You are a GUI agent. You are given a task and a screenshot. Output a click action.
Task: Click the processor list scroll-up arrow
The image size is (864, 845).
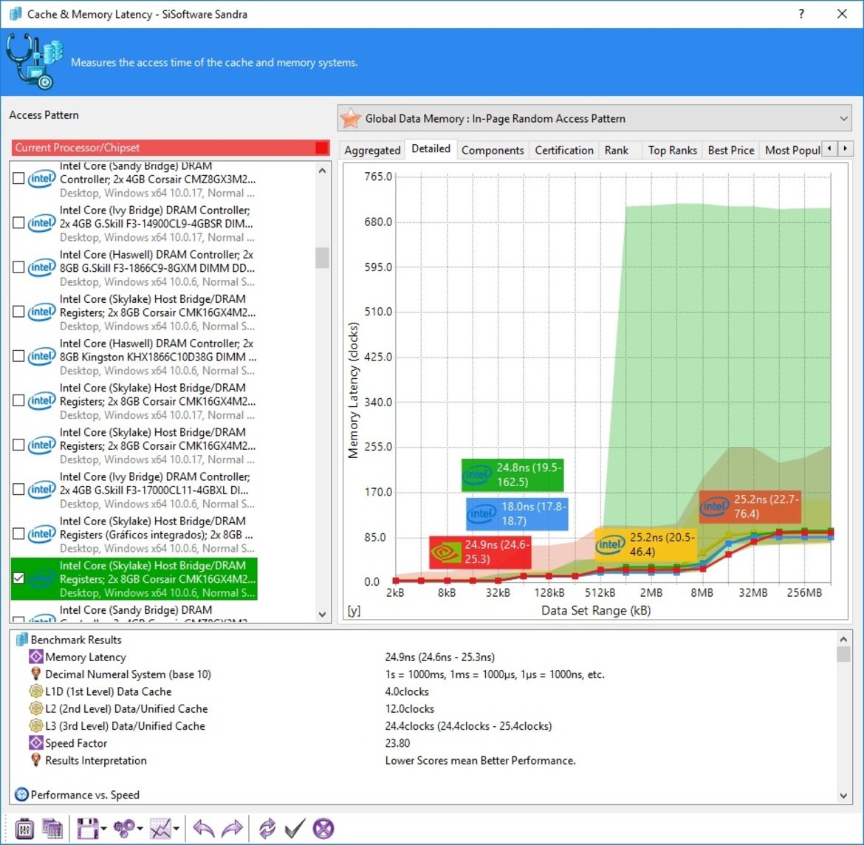(323, 171)
